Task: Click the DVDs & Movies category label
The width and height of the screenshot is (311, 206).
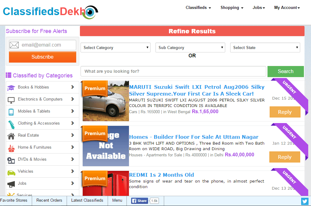Action: click(32, 159)
